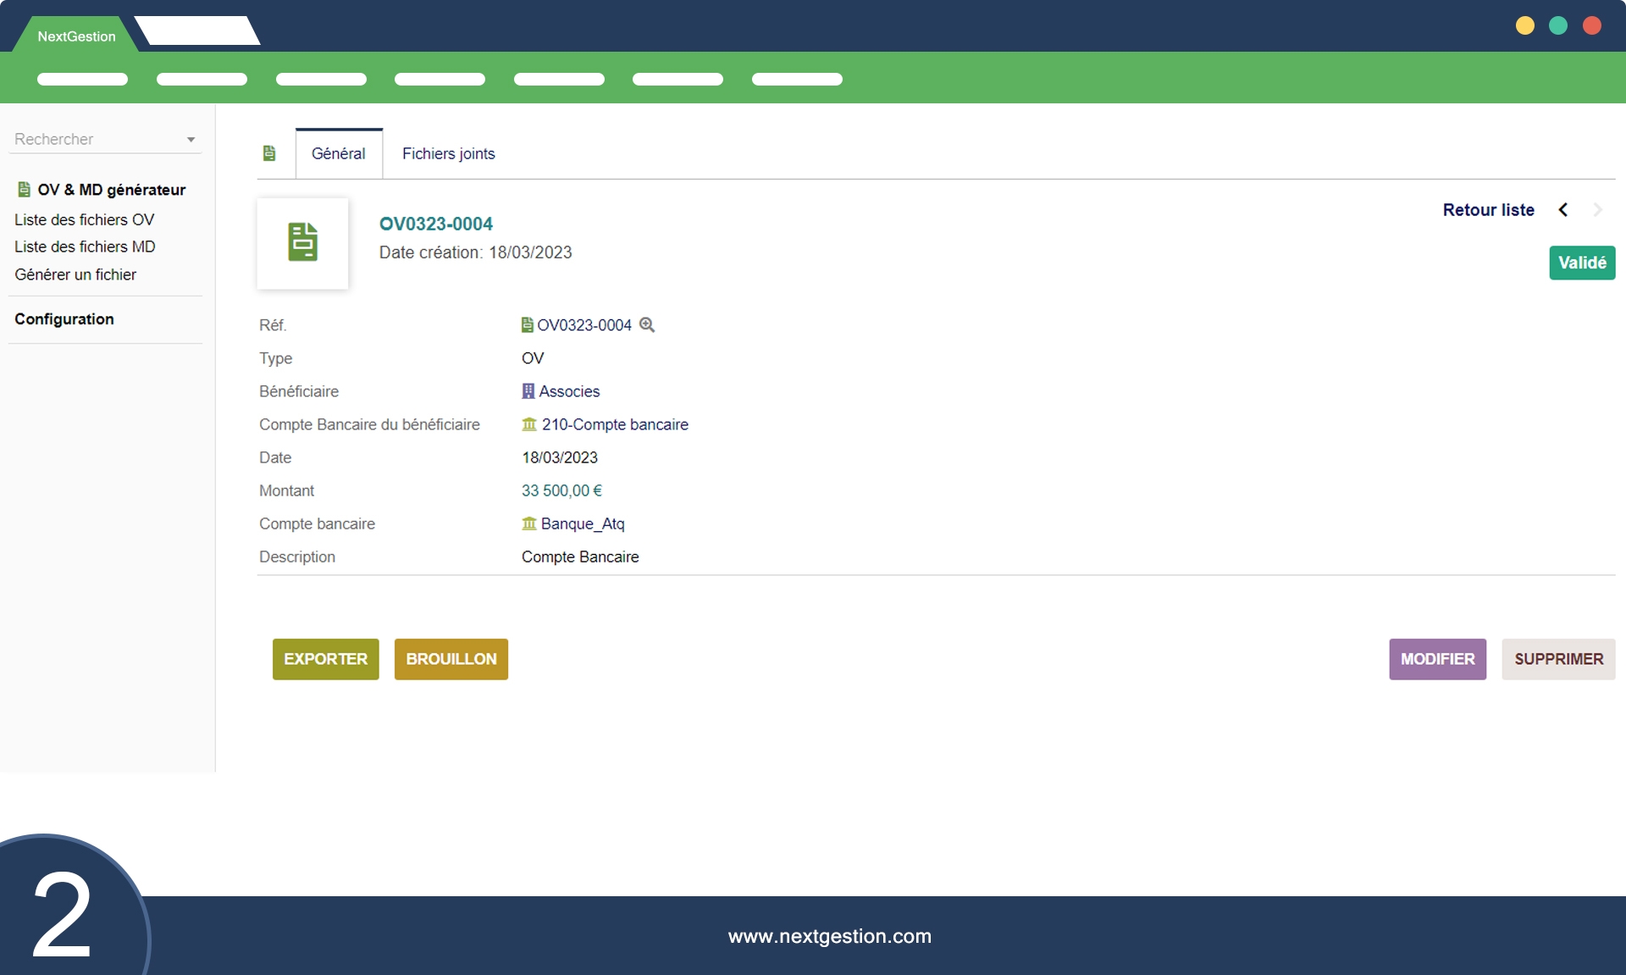The image size is (1626, 975).
Task: Click the magnifier preview icon next to reference
Action: pyautogui.click(x=647, y=324)
